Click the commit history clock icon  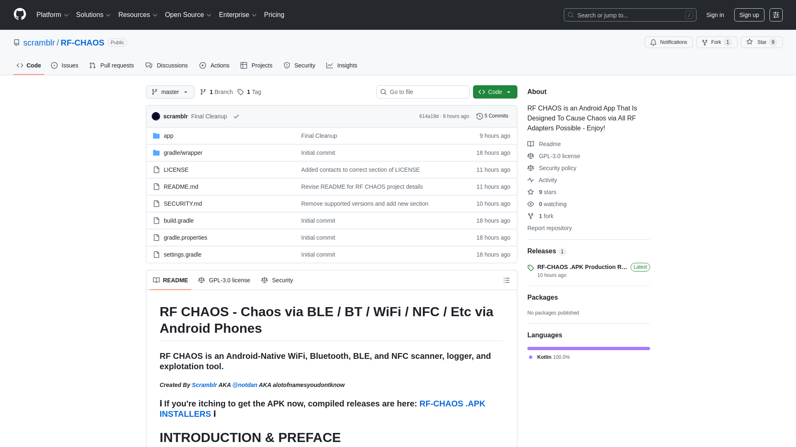point(480,116)
